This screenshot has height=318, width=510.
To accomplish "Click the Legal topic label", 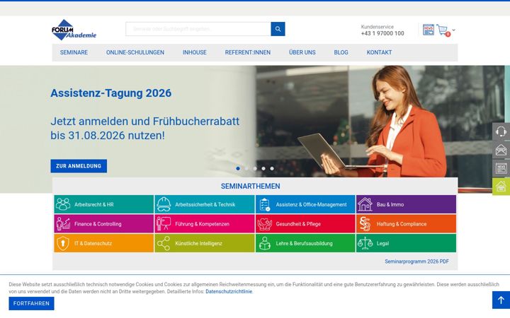I will tap(382, 243).
